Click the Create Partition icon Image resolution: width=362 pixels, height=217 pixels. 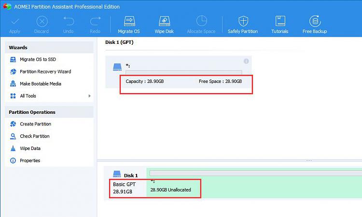coord(13,124)
